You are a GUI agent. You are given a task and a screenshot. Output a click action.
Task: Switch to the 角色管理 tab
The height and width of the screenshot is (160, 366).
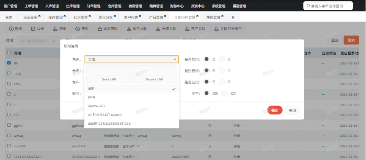(213, 17)
